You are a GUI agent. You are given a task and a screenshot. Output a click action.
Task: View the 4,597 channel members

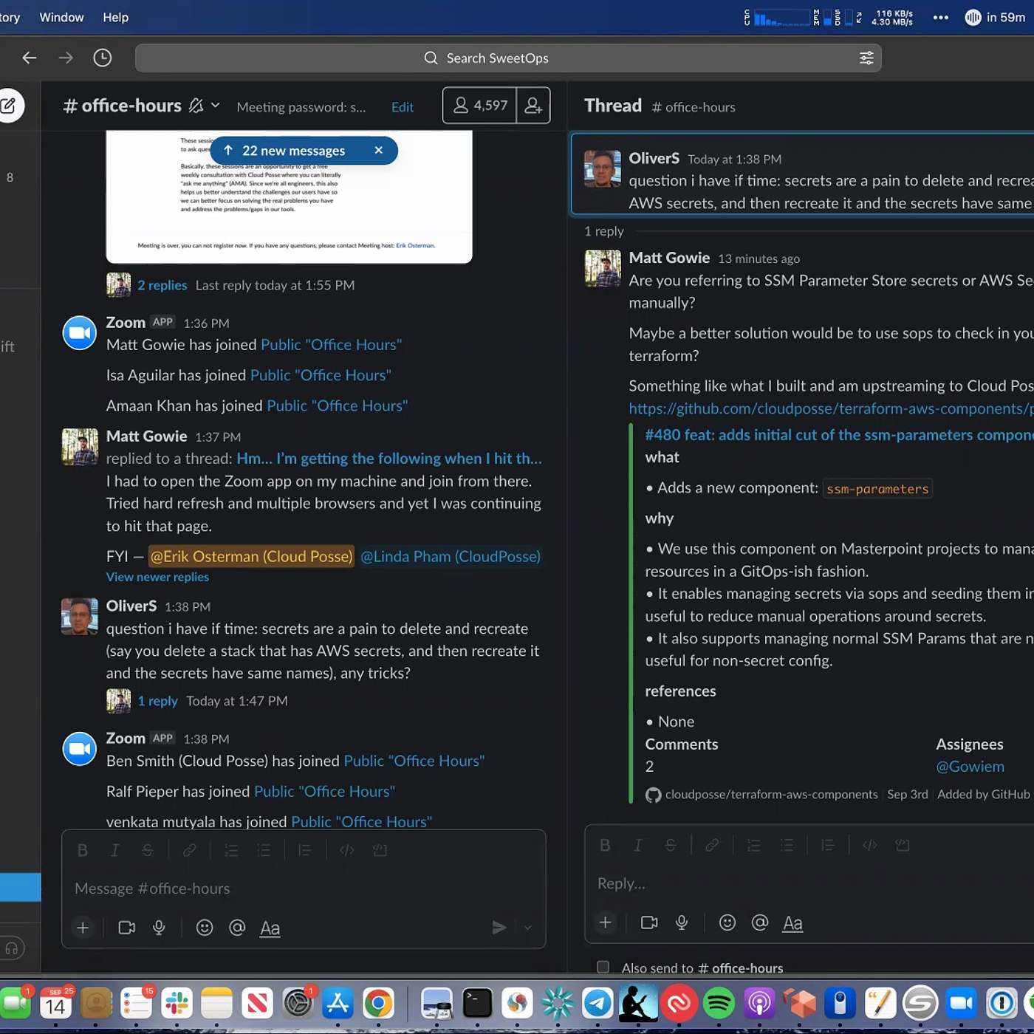pos(480,106)
